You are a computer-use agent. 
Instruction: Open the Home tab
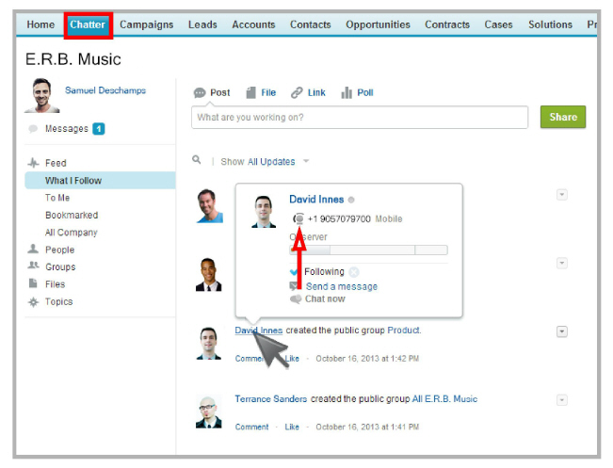click(40, 24)
